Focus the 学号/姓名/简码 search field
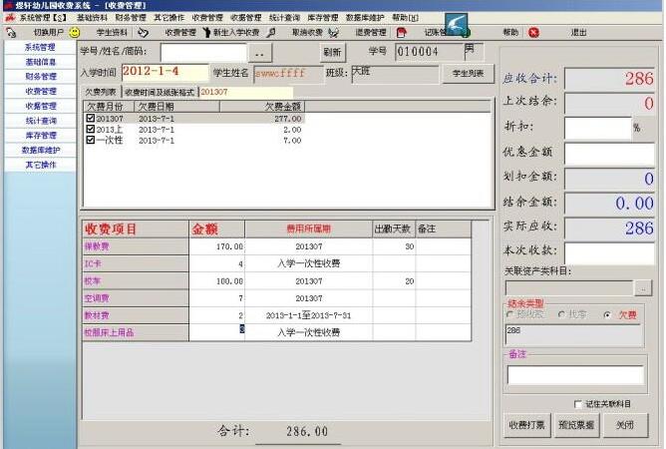 click(203, 53)
